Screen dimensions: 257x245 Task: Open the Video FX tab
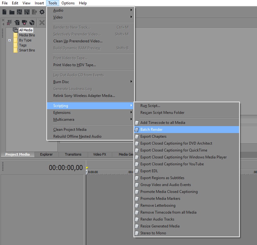(x=100, y=154)
